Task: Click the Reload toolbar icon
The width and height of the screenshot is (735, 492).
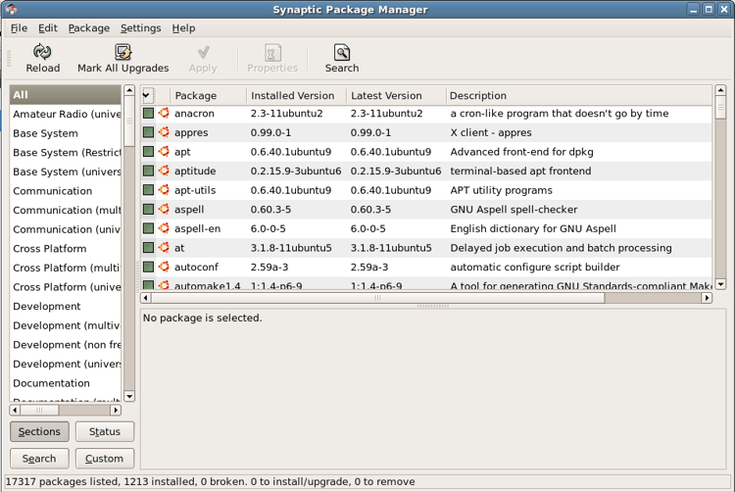Action: point(42,52)
